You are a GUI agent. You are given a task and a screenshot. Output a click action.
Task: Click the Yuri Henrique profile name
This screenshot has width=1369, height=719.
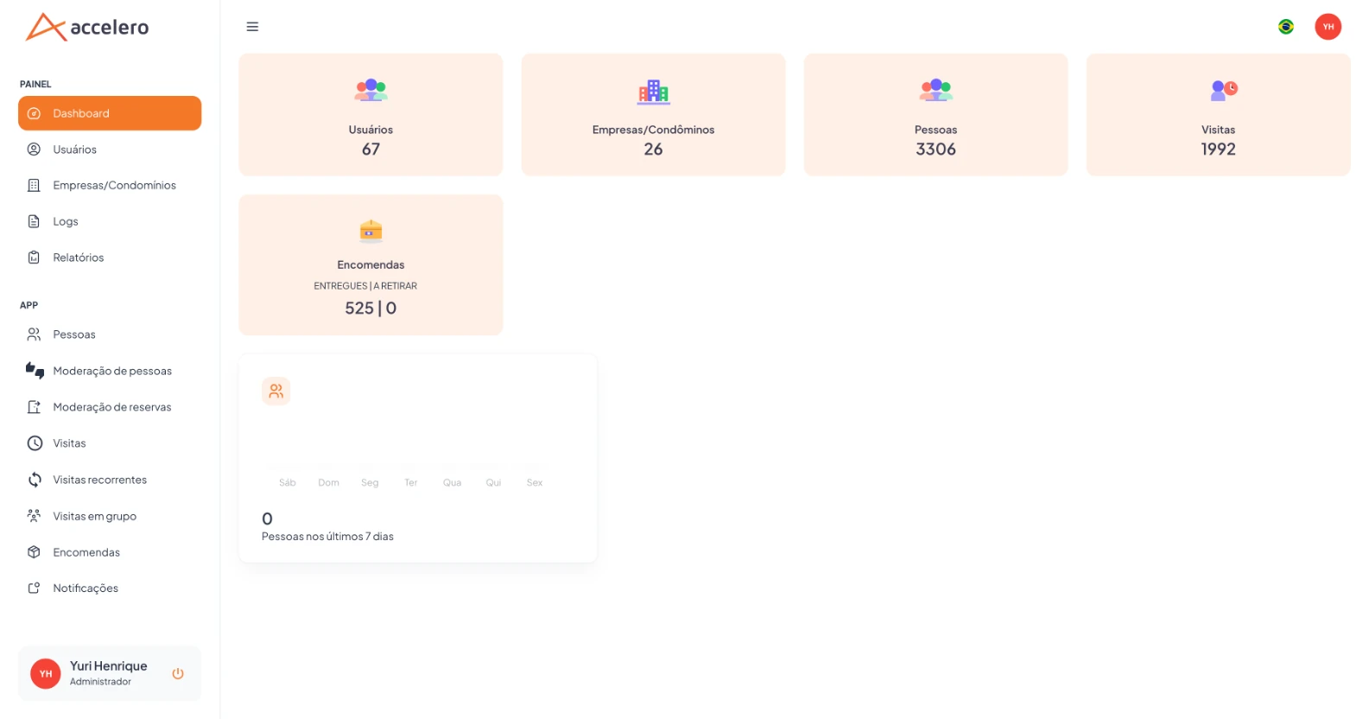tap(109, 665)
